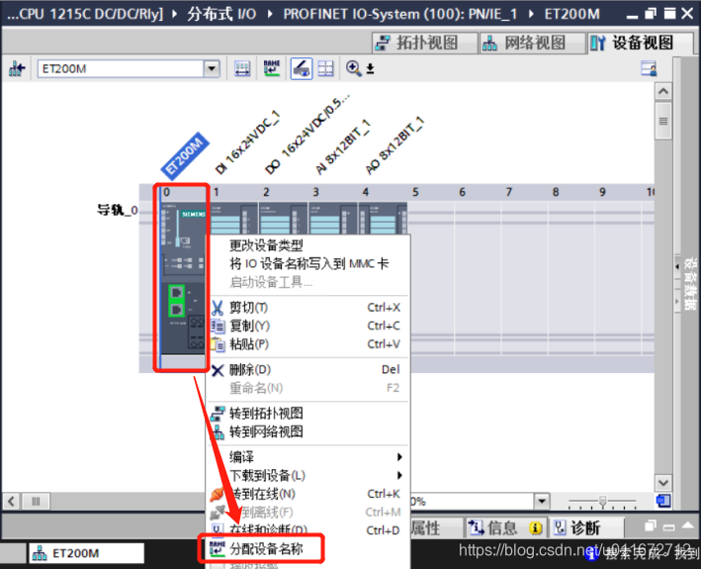Click the assign device name NAME toolbar icon

[x=271, y=69]
